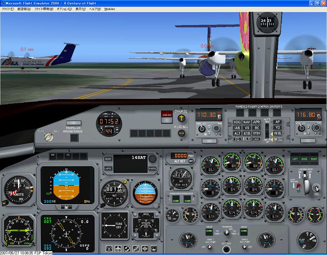Click the 07:52 clock display

pyautogui.click(x=109, y=121)
